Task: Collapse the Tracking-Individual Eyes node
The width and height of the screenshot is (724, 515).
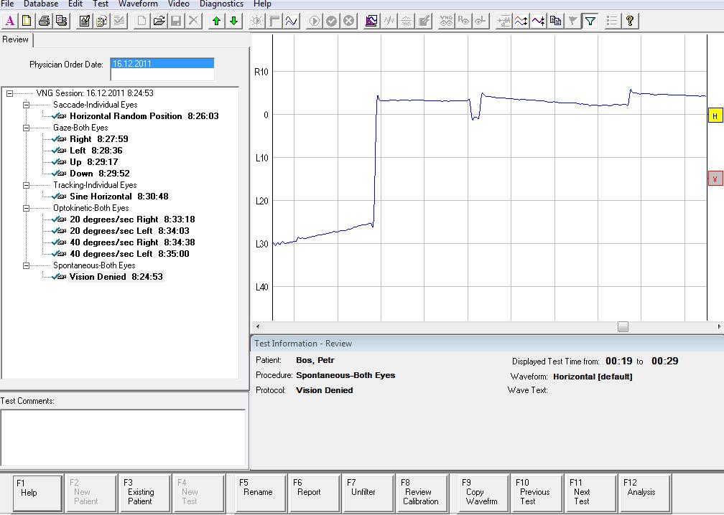Action: click(27, 185)
